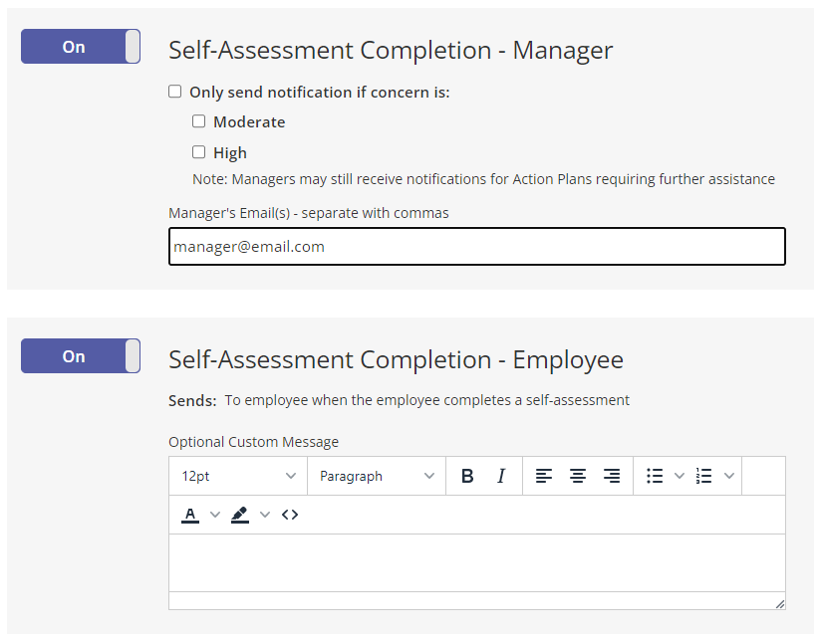Insert a bulleted list
821x642 pixels.
655,476
